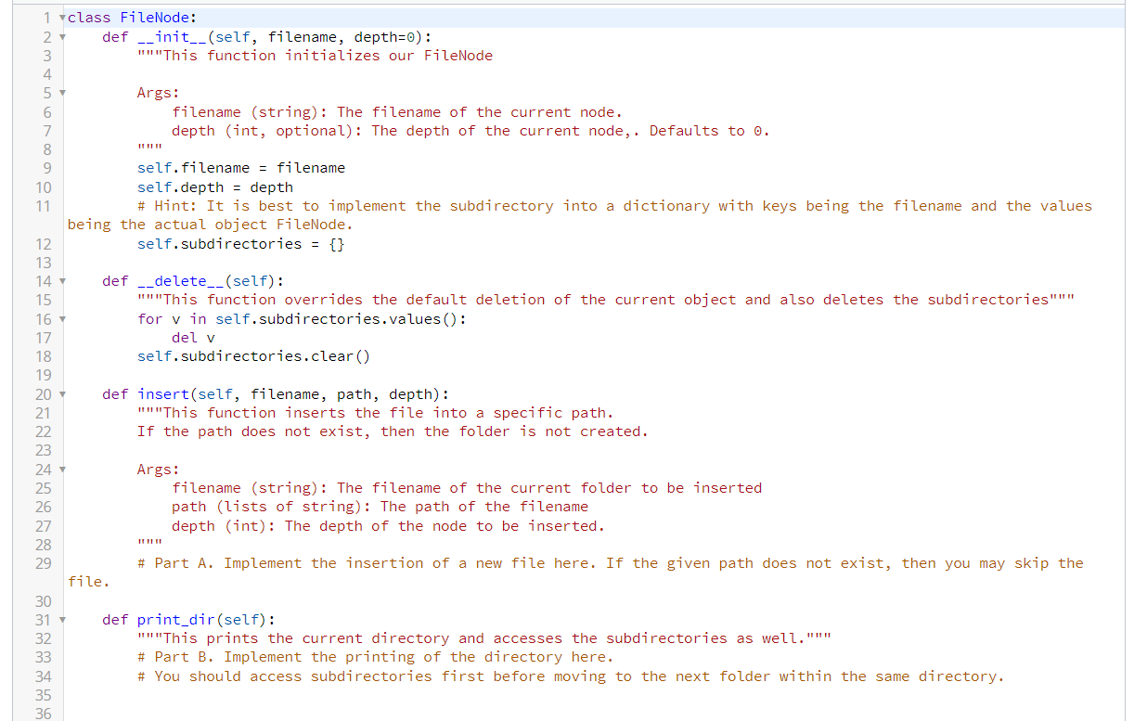The image size is (1134, 721).
Task: Fold the insert method definition
Action: 61,393
